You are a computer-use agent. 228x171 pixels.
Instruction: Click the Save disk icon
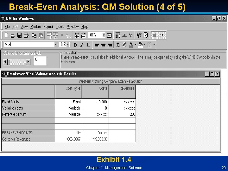20,35
